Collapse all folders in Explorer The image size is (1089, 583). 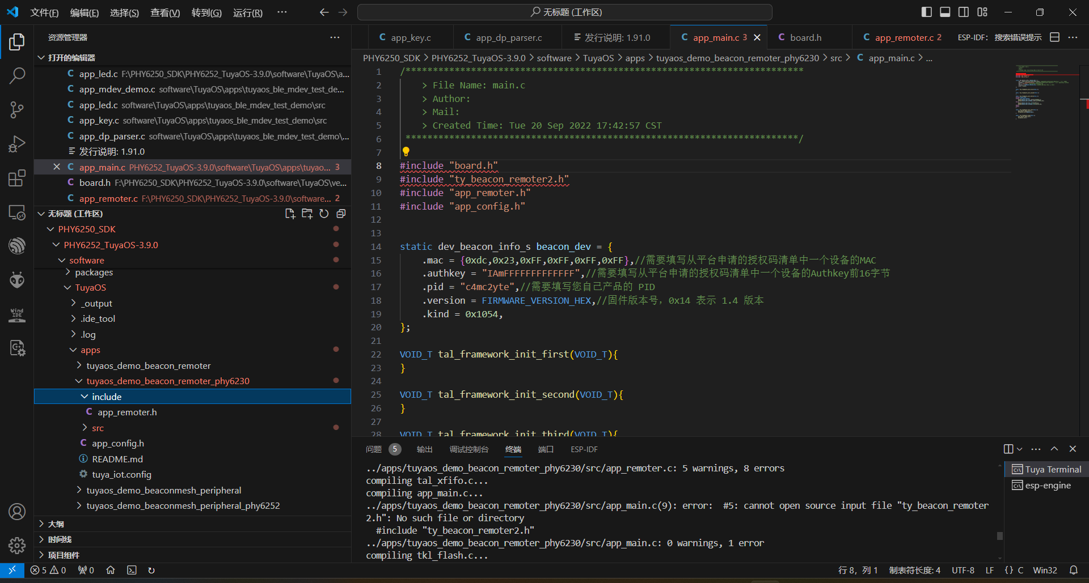(x=341, y=214)
